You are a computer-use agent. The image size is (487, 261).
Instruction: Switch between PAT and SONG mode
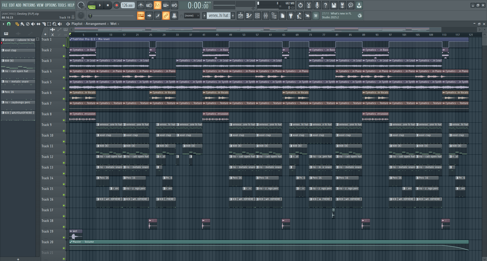(92, 5)
